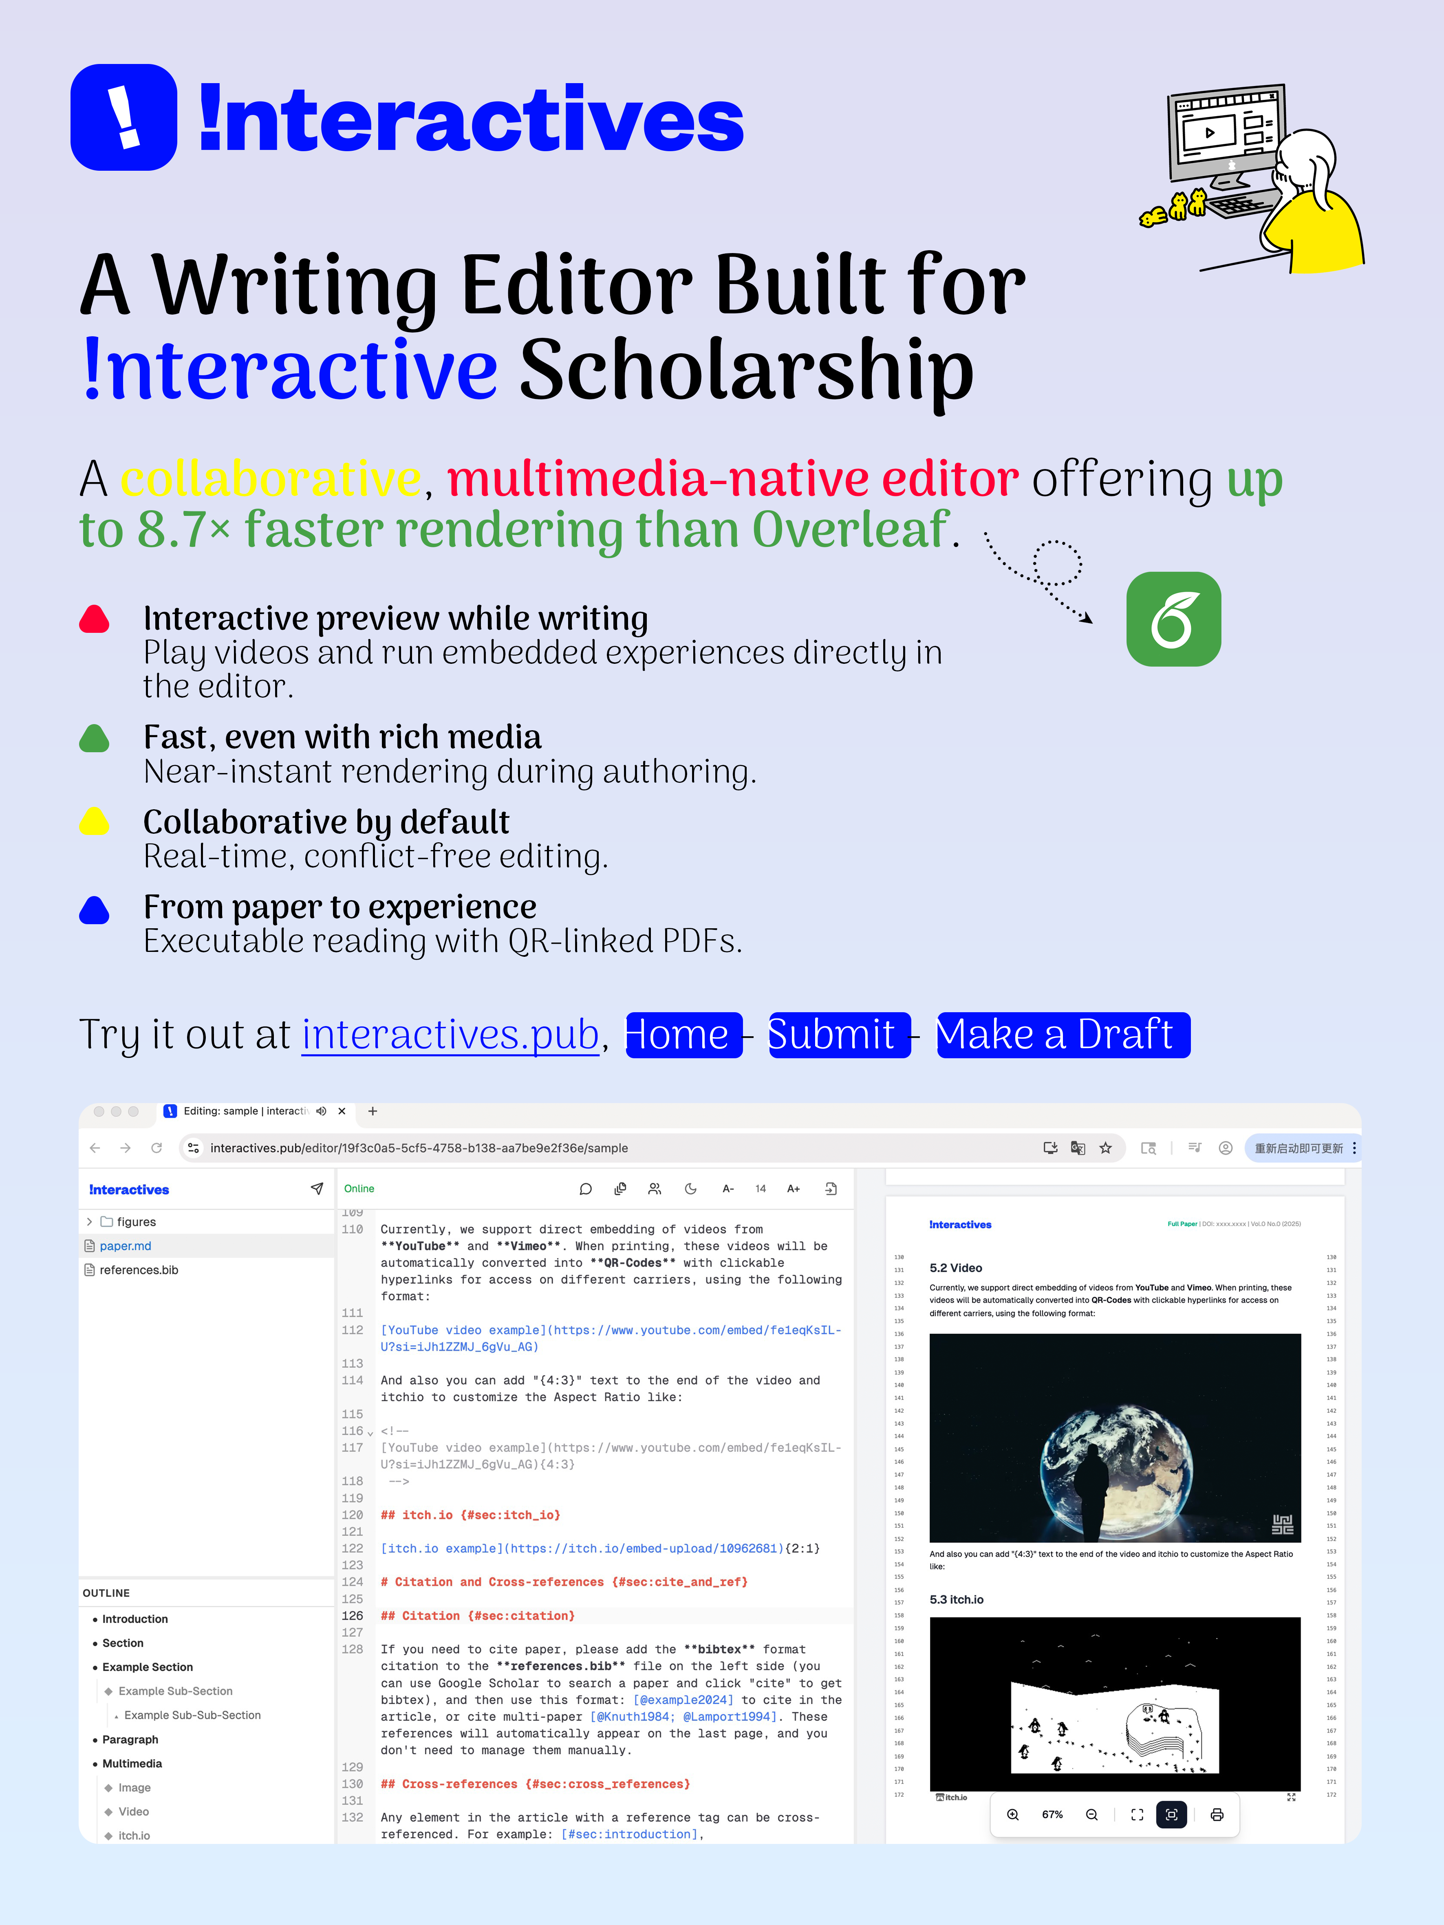Click the export/exit document icon
This screenshot has height=1925, width=1444.
click(x=831, y=1189)
